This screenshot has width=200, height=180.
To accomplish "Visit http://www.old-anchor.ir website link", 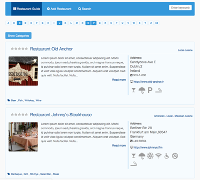I will pyautogui.click(x=148, y=82).
